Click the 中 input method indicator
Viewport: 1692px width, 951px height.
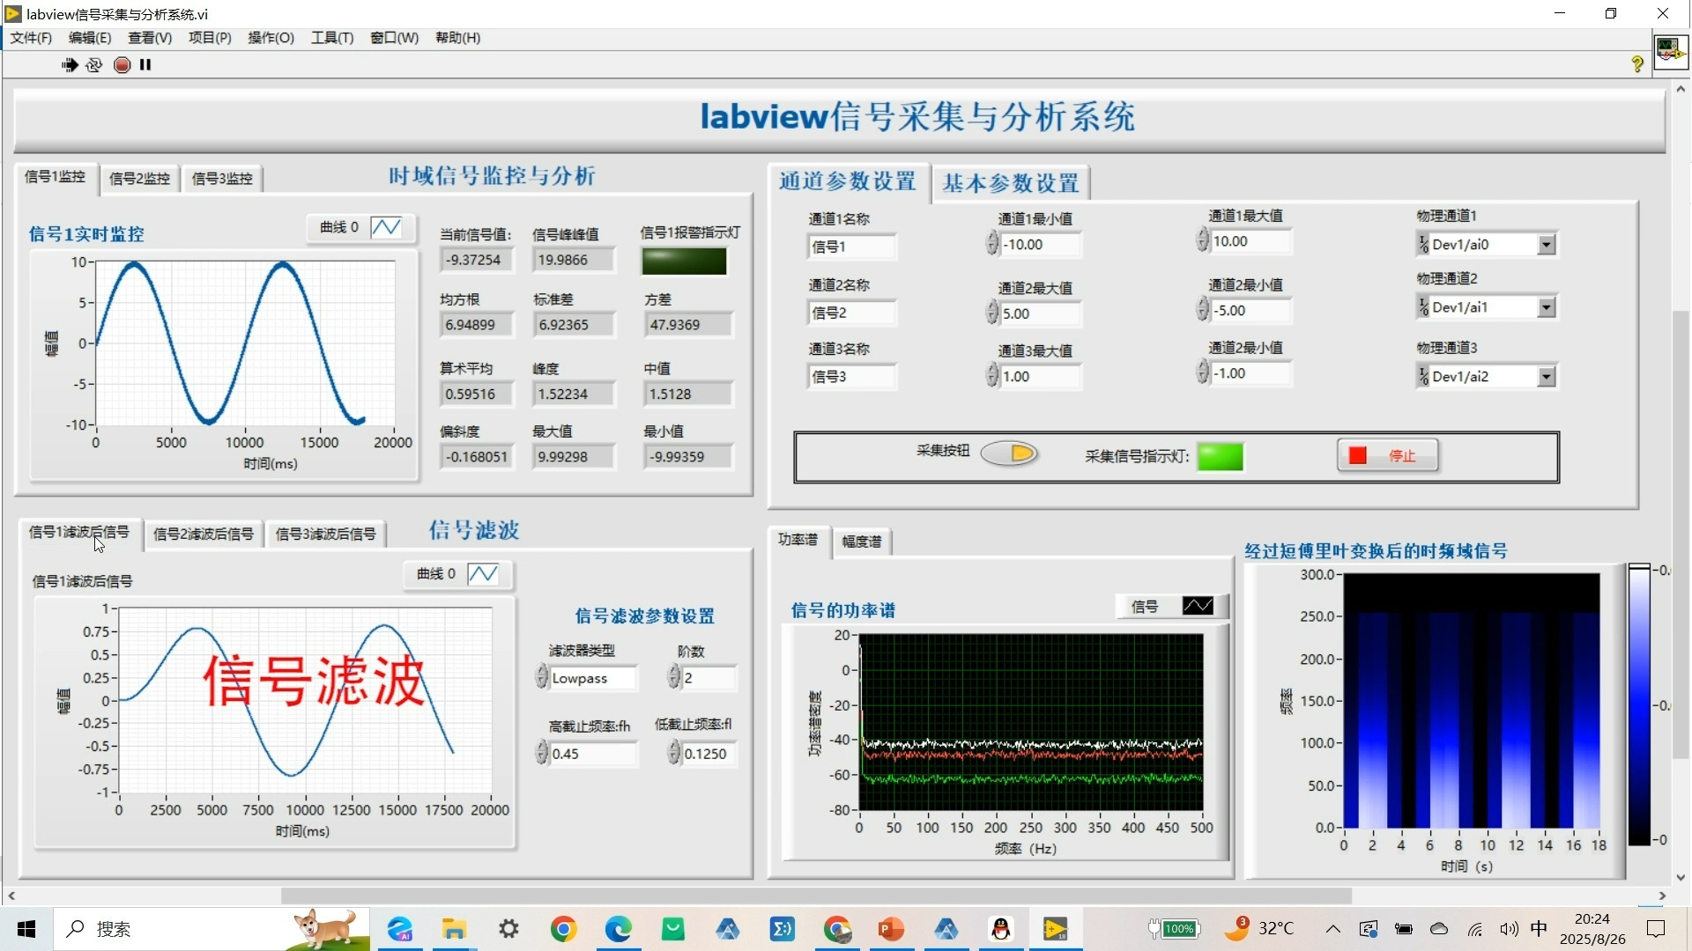1539,928
